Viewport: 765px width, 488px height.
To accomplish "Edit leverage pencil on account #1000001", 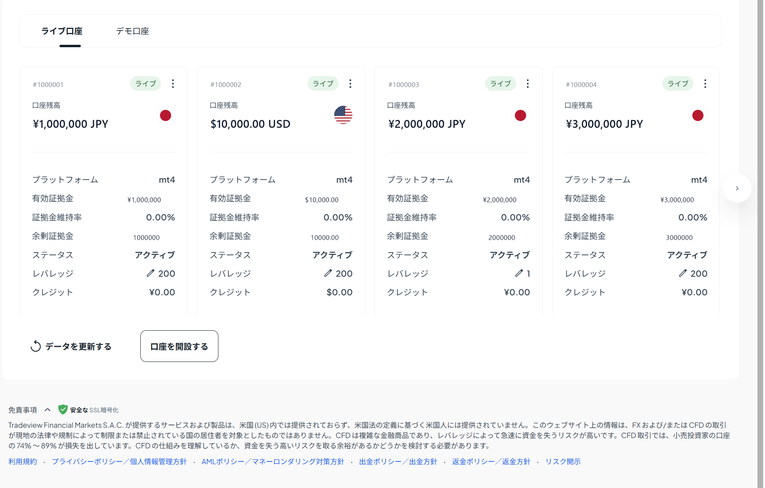I will coord(150,273).
